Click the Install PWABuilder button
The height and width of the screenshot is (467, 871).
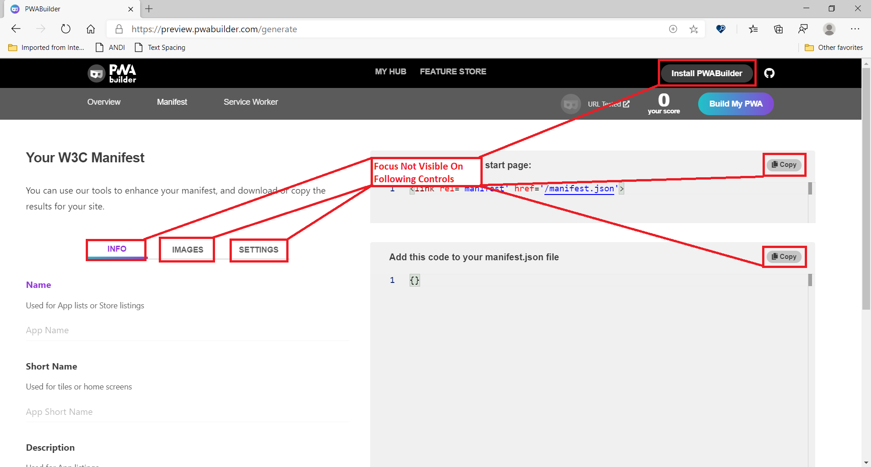pyautogui.click(x=706, y=73)
